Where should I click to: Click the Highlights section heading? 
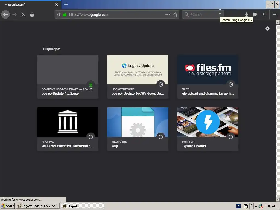coord(52,49)
